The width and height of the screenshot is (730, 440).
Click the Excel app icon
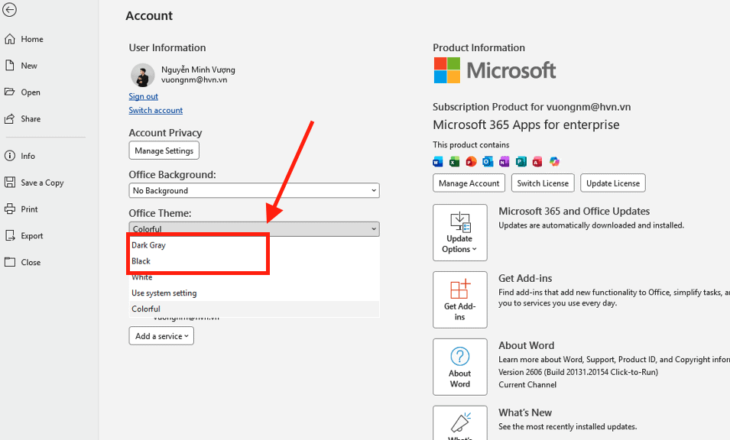click(x=454, y=161)
